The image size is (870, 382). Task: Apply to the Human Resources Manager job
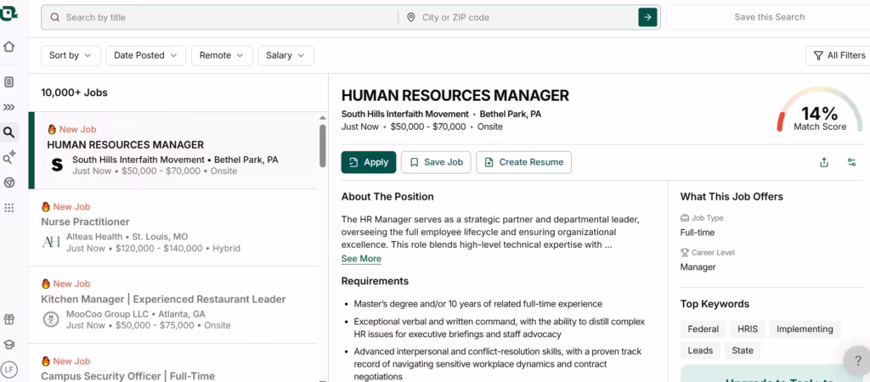(369, 162)
